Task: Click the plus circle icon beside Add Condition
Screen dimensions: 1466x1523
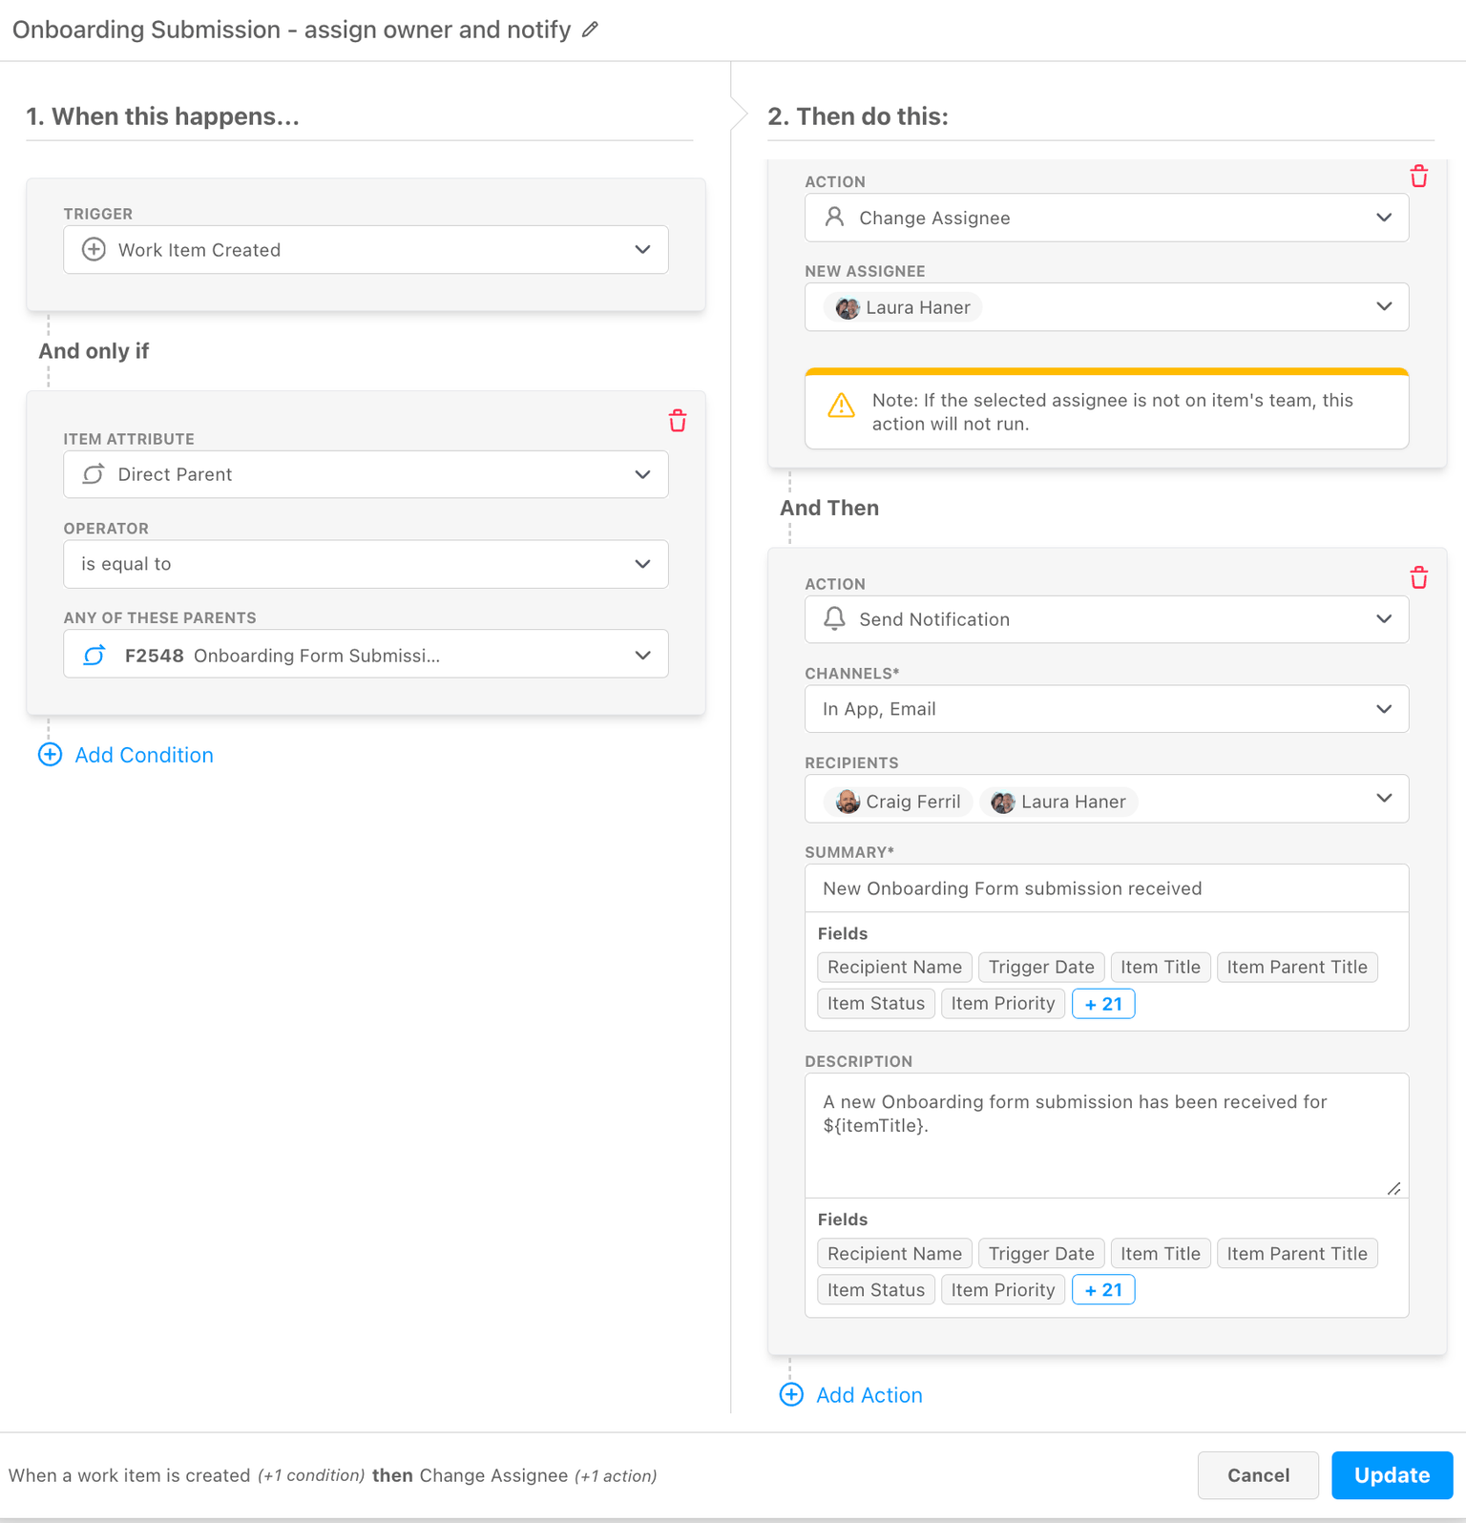Action: pos(50,755)
